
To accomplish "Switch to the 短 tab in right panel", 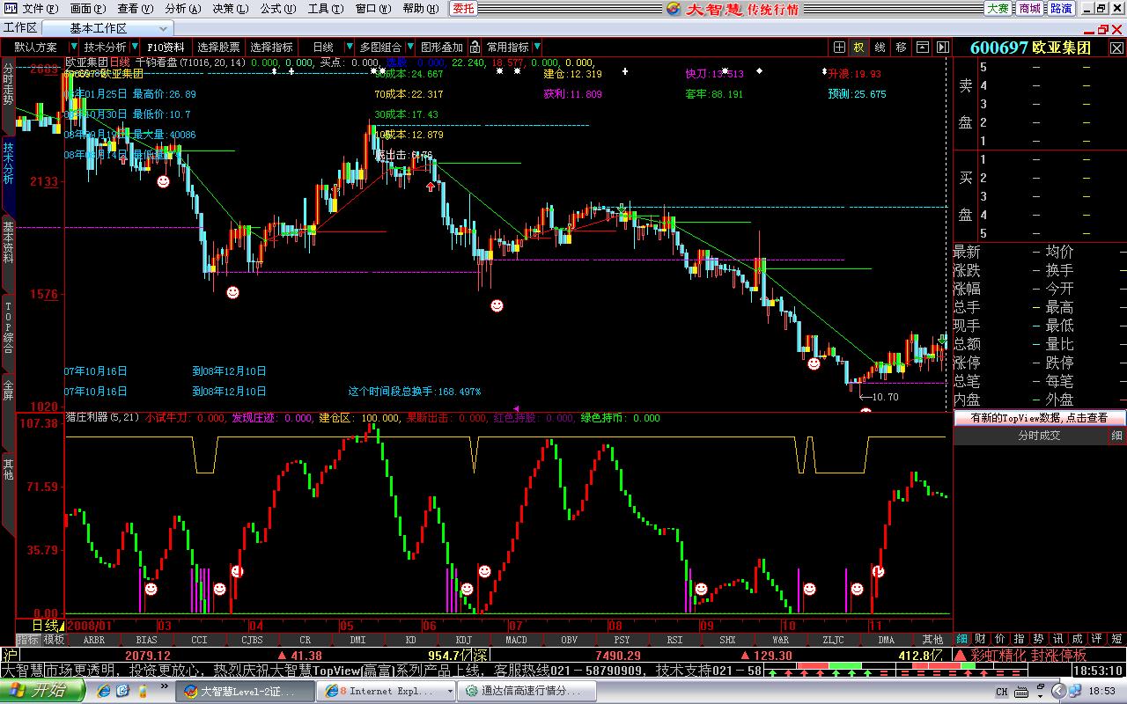I will coord(1116,639).
